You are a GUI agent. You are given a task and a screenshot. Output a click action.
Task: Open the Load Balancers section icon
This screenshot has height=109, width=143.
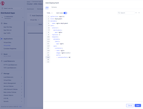(x=2, y=61)
